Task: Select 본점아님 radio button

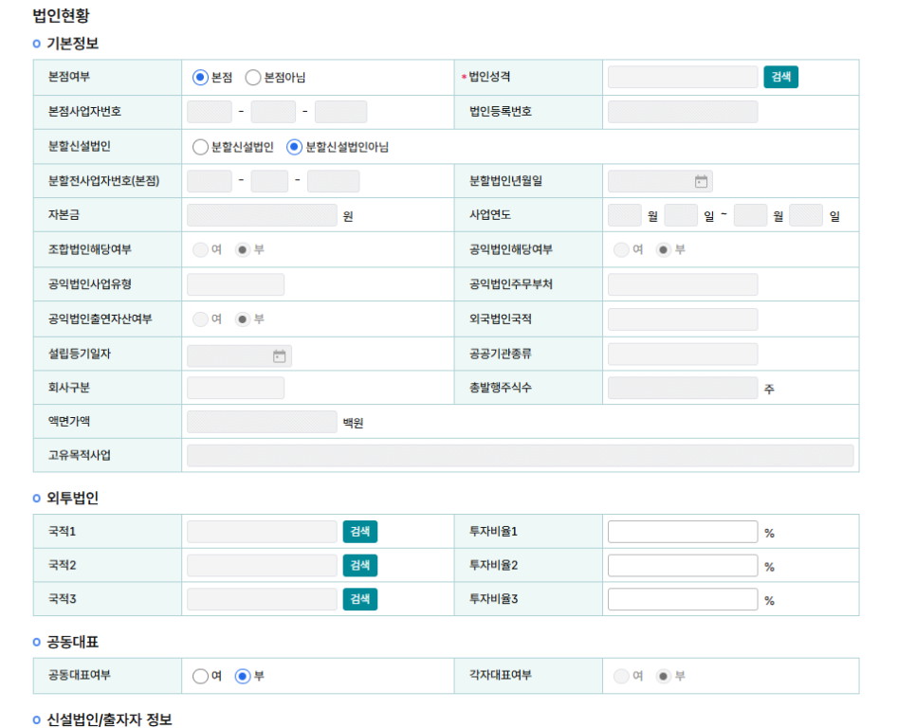Action: pos(253,77)
